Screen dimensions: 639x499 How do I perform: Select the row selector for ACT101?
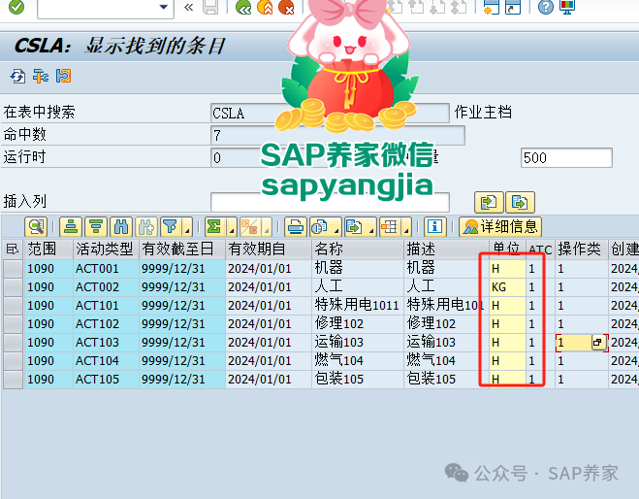13,305
